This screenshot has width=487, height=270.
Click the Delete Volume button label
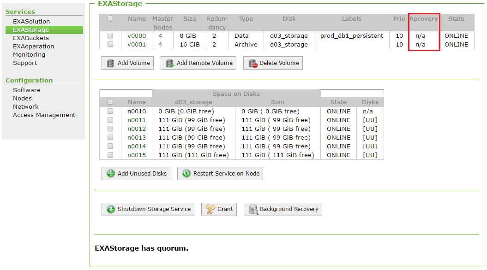click(279, 63)
